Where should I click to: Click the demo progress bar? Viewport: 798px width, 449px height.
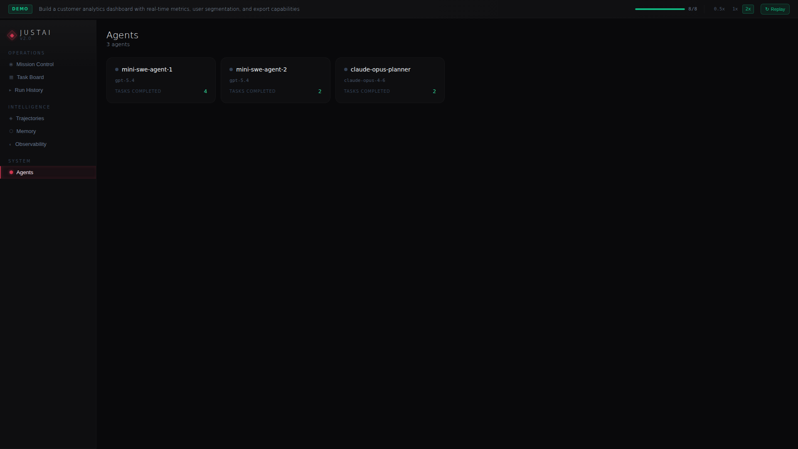pyautogui.click(x=660, y=9)
